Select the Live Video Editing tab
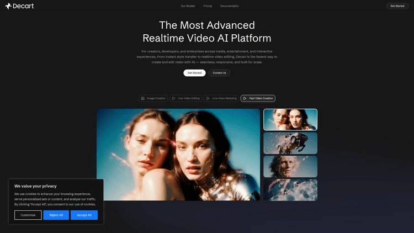 click(x=185, y=98)
